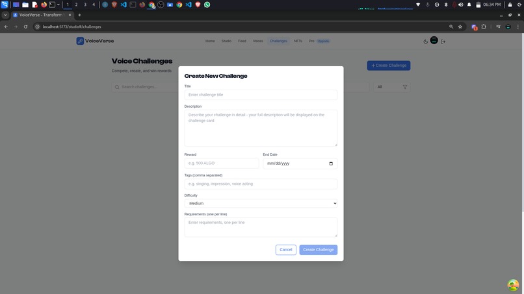Click the VoiceVerse brand name link
This screenshot has height=294, width=524.
(99, 41)
